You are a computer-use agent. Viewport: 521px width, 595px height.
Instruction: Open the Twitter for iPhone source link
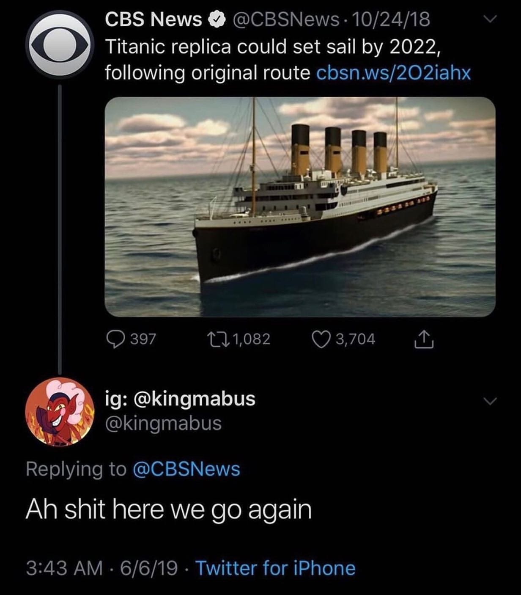[275, 568]
